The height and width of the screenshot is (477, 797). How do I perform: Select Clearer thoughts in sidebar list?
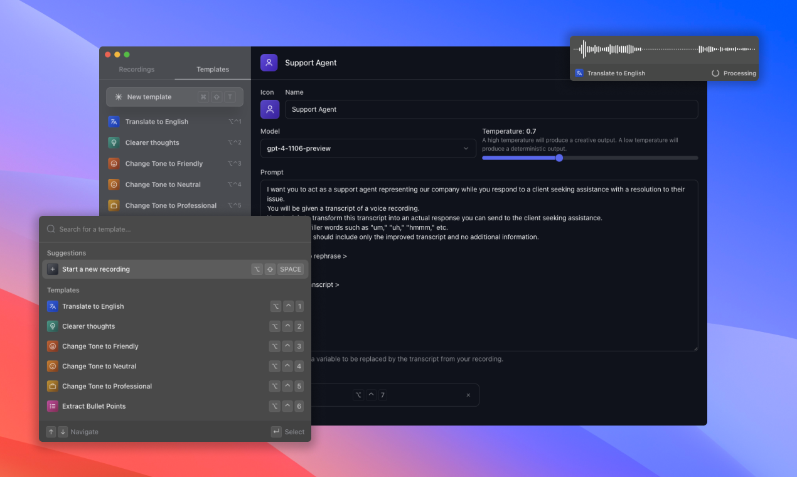click(x=175, y=142)
